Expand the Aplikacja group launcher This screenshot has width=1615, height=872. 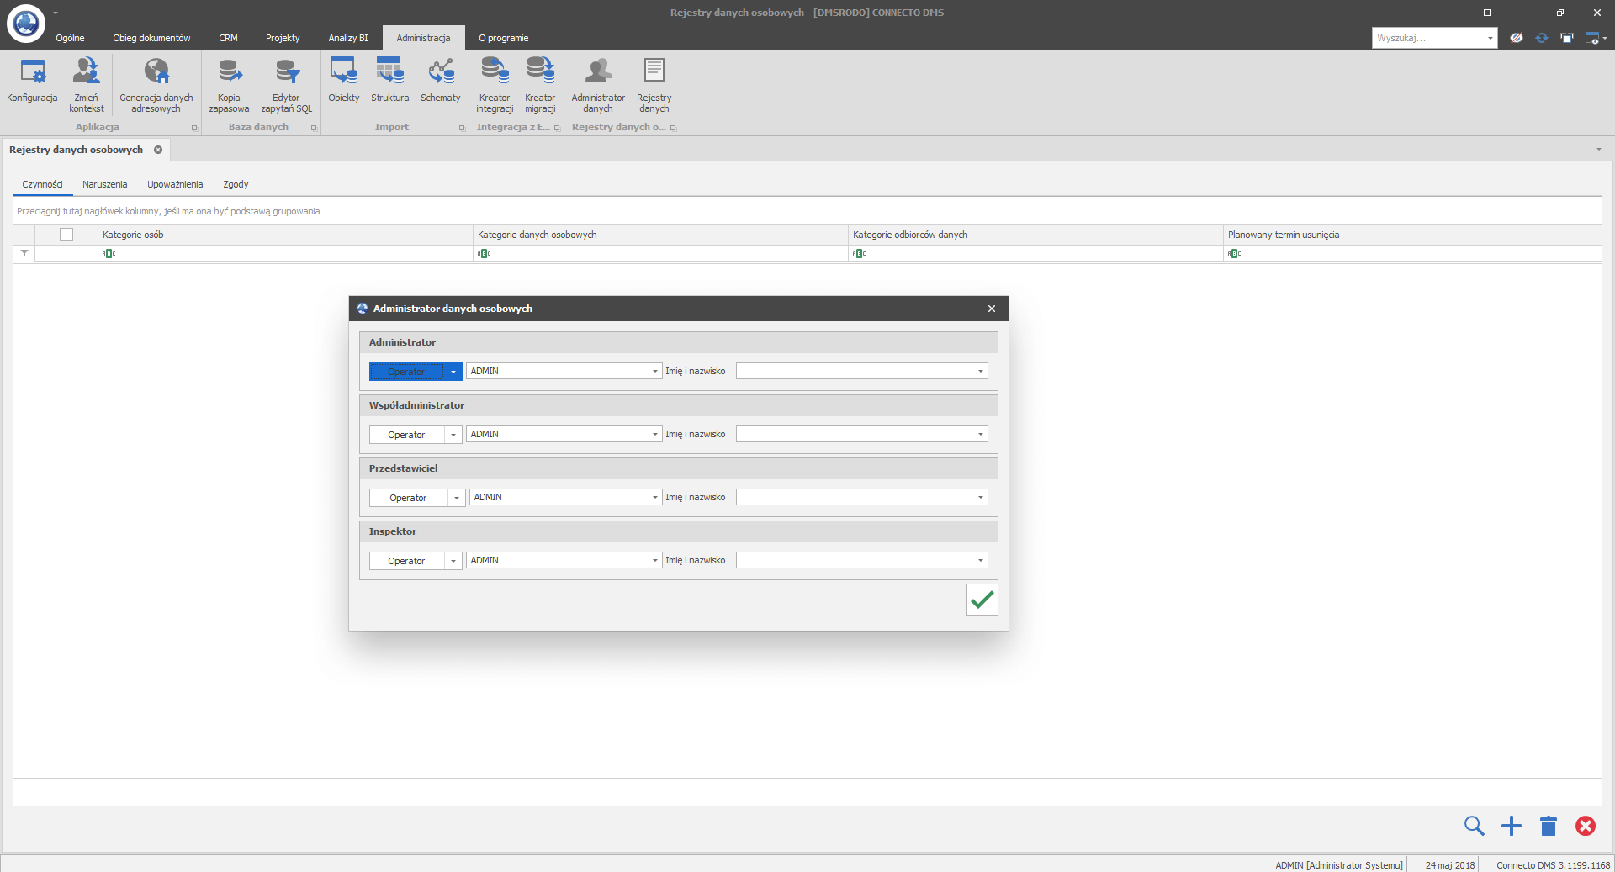click(194, 128)
